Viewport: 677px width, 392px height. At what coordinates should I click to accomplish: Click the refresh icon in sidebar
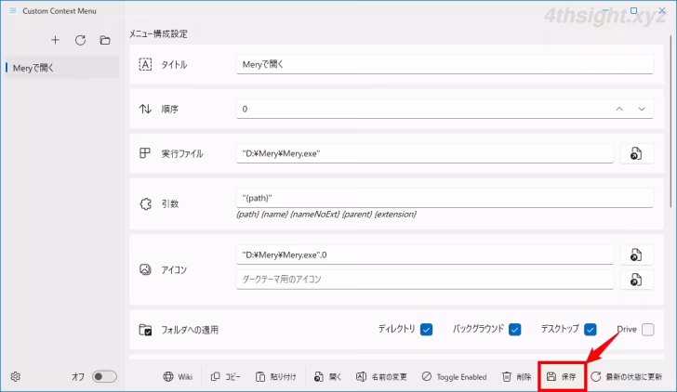[x=80, y=40]
